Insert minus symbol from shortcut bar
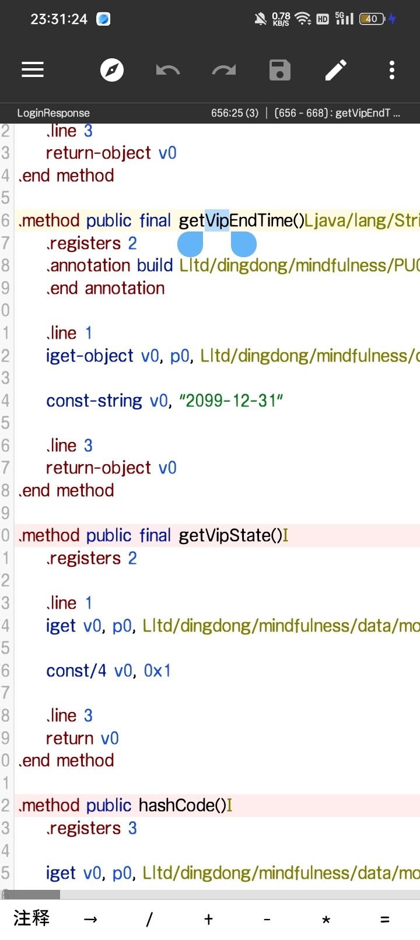 (x=267, y=920)
